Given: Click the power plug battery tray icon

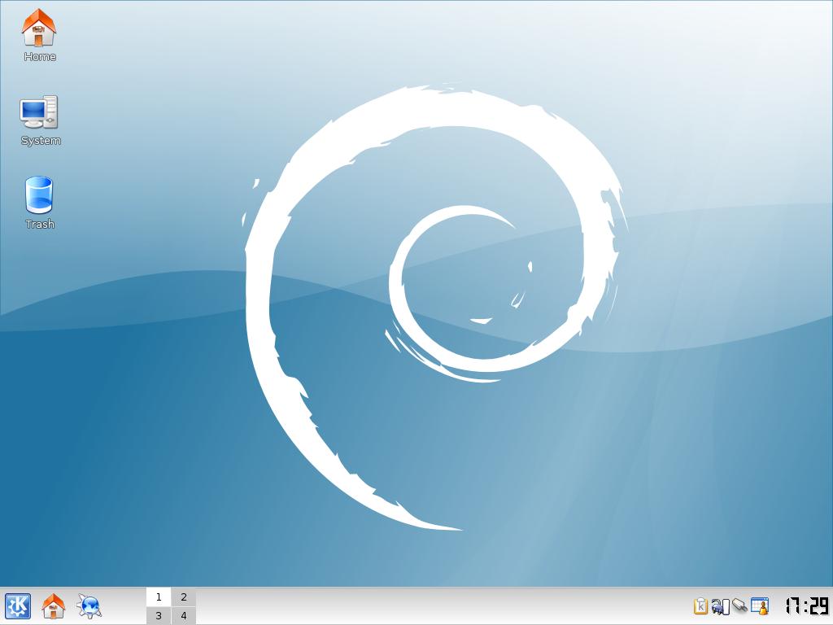Looking at the screenshot, I should 720,606.
